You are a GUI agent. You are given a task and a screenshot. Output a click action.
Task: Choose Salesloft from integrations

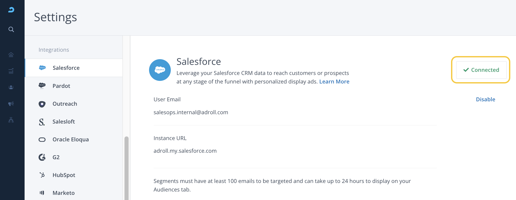(x=64, y=122)
